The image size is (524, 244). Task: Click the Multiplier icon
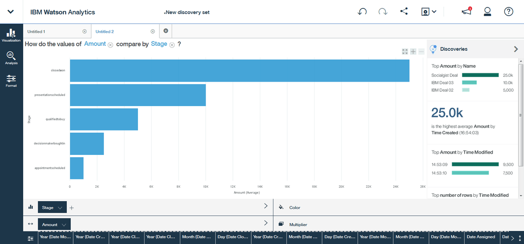click(x=281, y=224)
